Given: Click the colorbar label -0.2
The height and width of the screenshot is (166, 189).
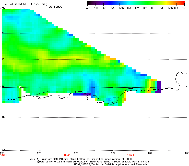Looking at the screenshot, I should click(144, 8).
